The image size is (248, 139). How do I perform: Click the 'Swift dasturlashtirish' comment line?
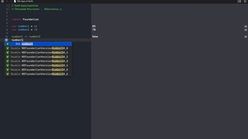pyautogui.click(x=25, y=6)
